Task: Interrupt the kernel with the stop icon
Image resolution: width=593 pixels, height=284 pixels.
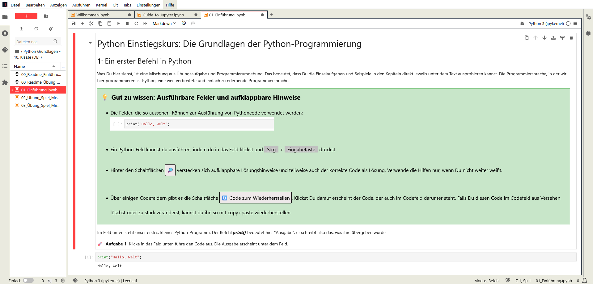Action: click(x=127, y=23)
